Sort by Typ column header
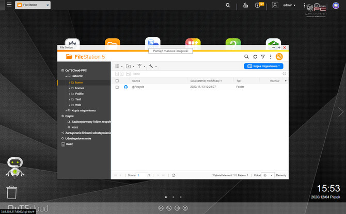This screenshot has height=214, width=346. (238, 81)
